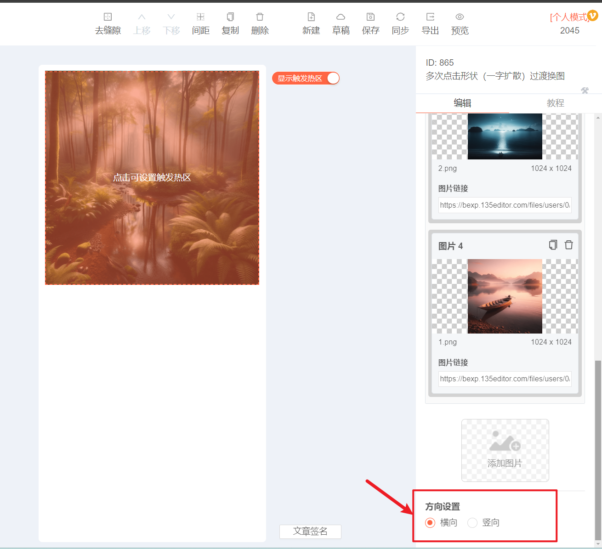This screenshot has width=602, height=549.
Task: Click the 保存 save icon
Action: (x=370, y=17)
